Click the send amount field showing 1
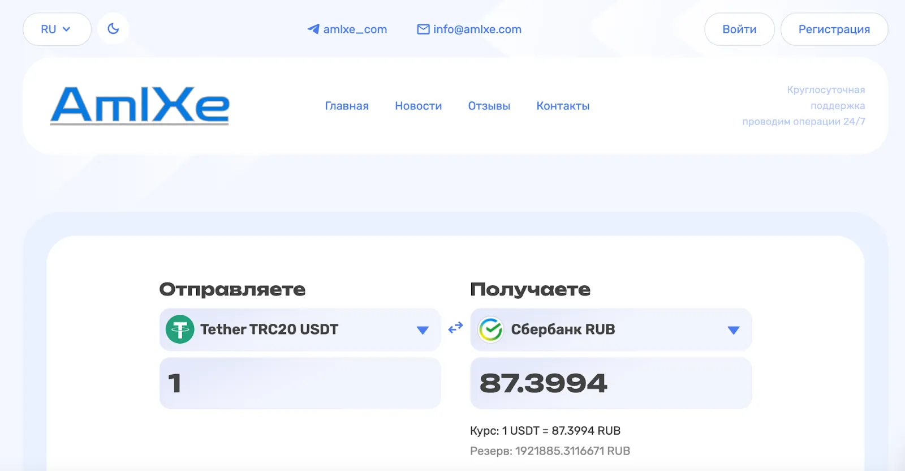 click(x=300, y=383)
